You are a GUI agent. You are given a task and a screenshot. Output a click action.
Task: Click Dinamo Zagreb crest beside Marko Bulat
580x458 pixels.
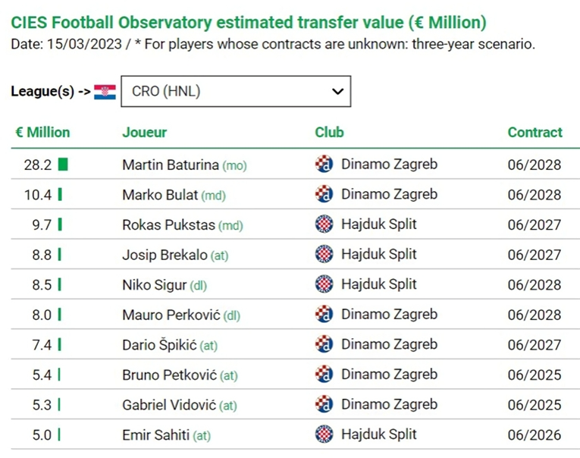tap(324, 194)
